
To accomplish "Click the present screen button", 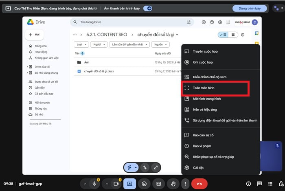I will [130, 184].
